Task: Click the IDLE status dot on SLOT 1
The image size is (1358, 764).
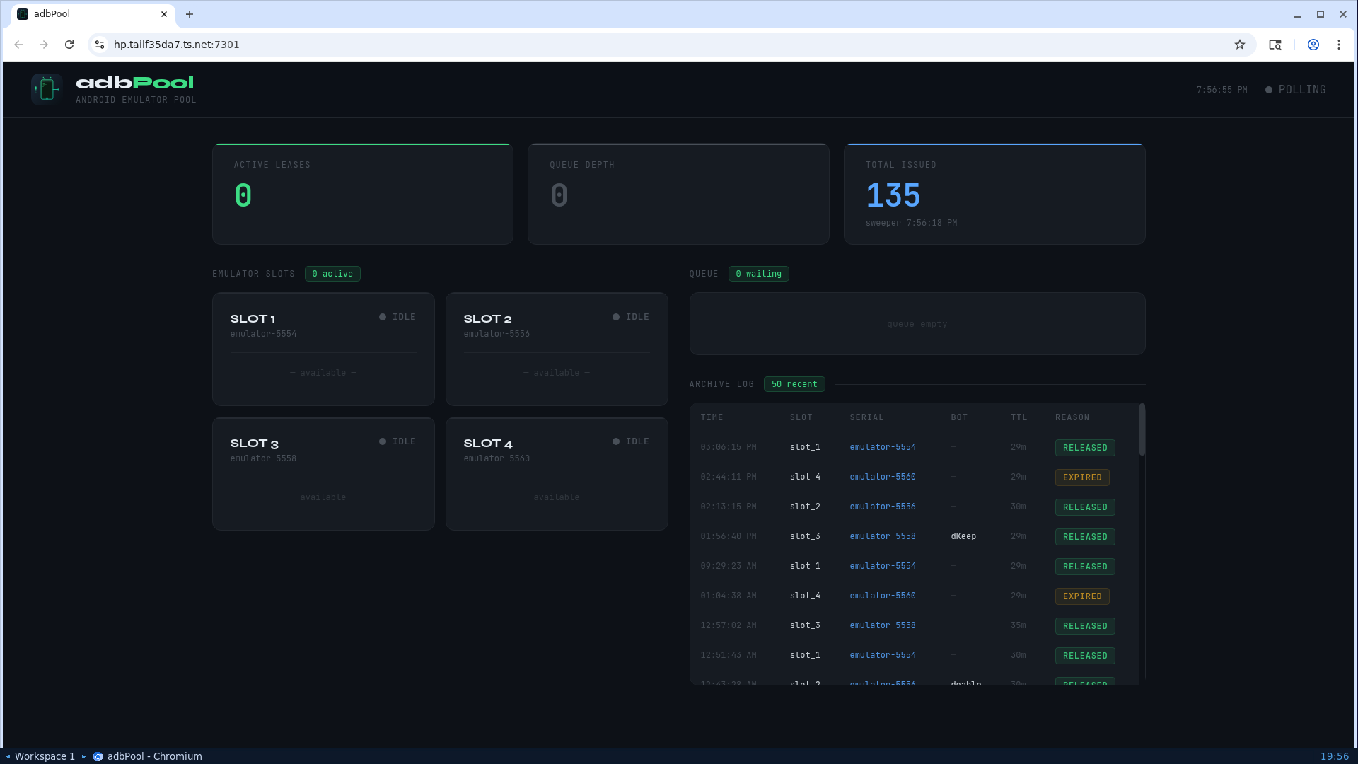Action: pyautogui.click(x=382, y=316)
